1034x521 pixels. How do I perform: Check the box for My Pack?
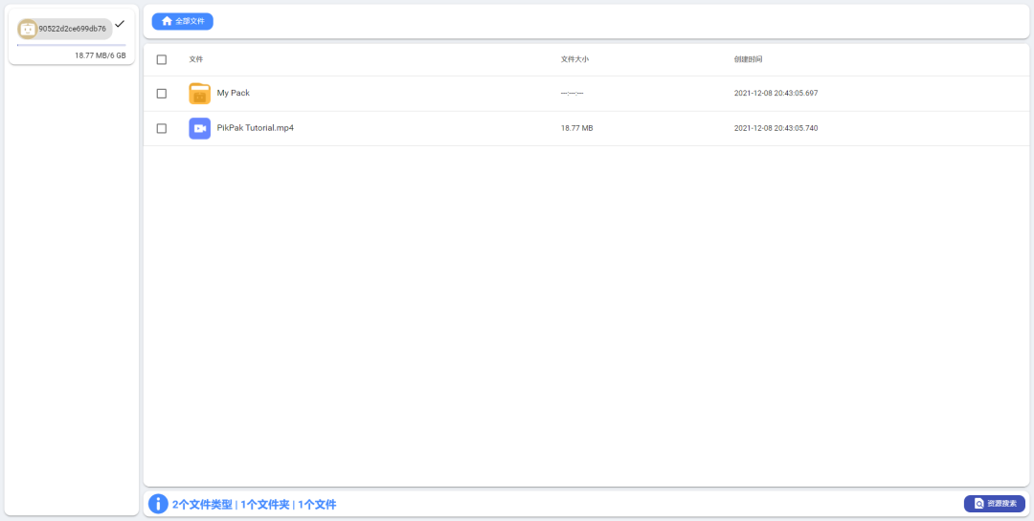(162, 94)
